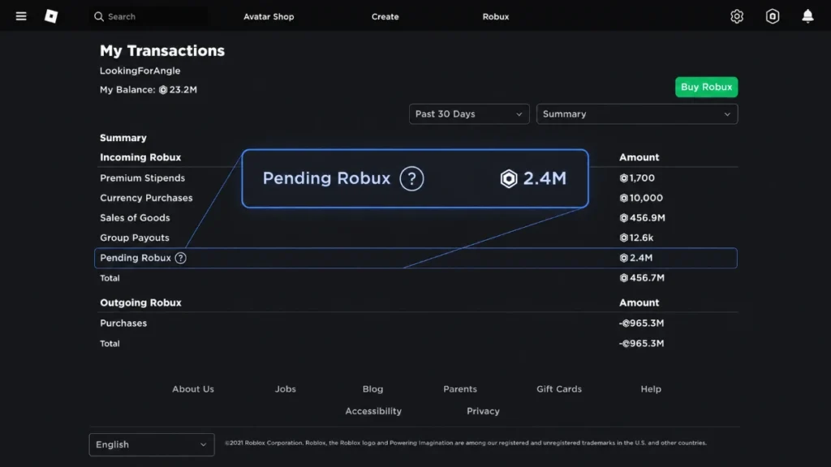This screenshot has width=831, height=467.
Task: Click the Outgoing Robux section header
Action: (140, 303)
